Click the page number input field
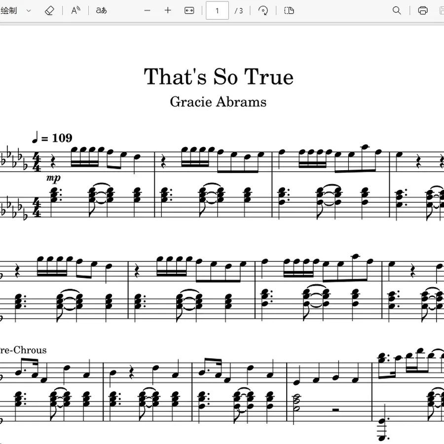The image size is (444, 444). [217, 11]
